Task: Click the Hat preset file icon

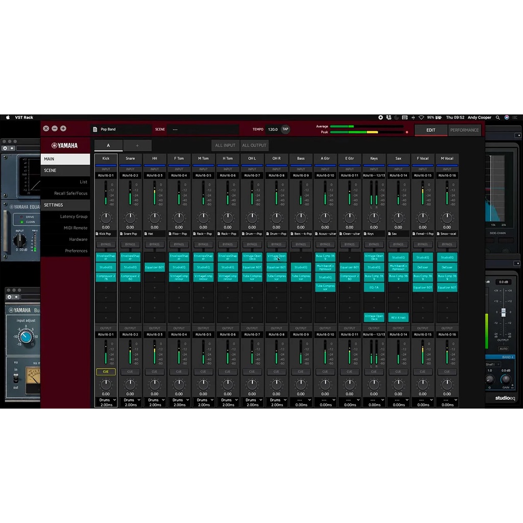Action: click(146, 234)
